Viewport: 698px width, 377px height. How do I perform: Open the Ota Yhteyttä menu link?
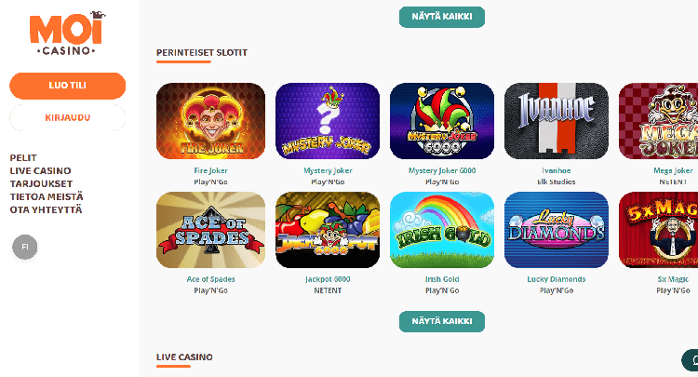pos(46,209)
